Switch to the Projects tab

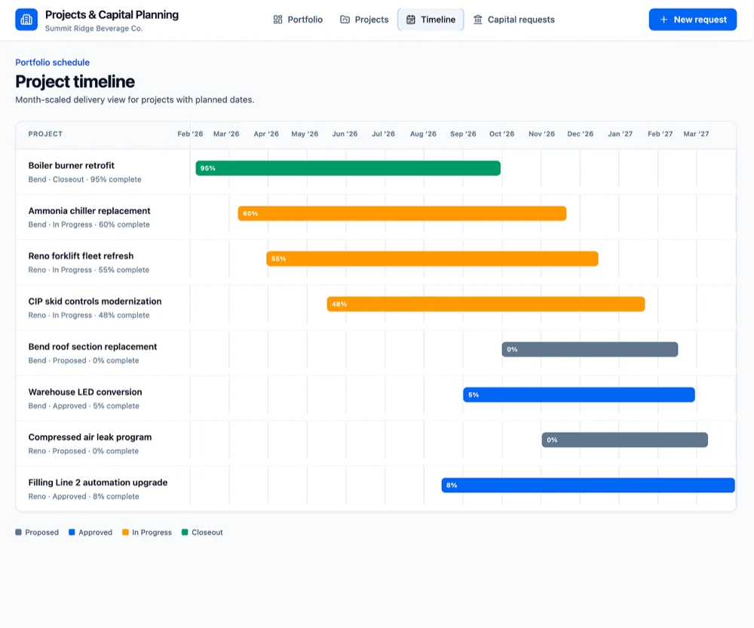click(364, 20)
